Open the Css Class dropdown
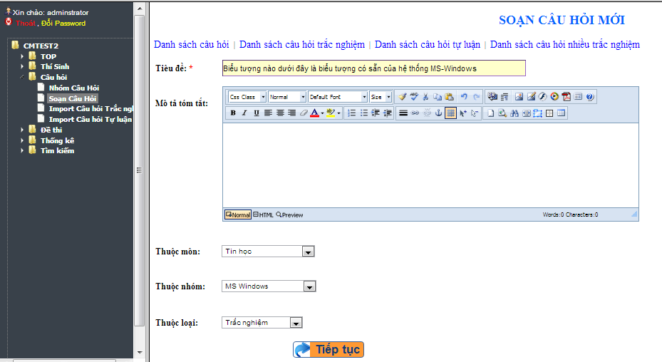The width and height of the screenshot is (662, 362). coord(247,97)
